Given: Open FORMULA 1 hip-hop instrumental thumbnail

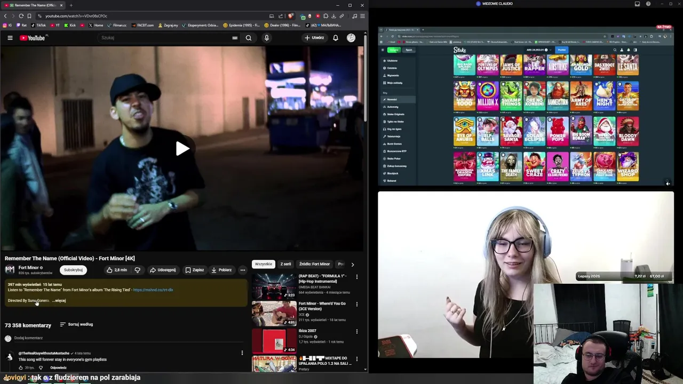Looking at the screenshot, I should pyautogui.click(x=274, y=286).
